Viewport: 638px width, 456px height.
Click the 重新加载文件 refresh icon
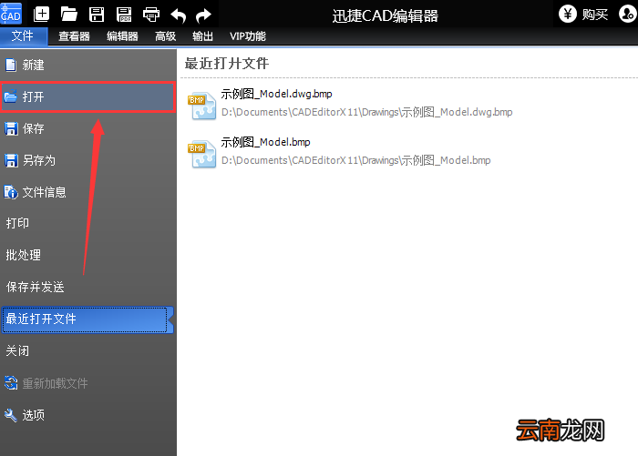coord(11,383)
